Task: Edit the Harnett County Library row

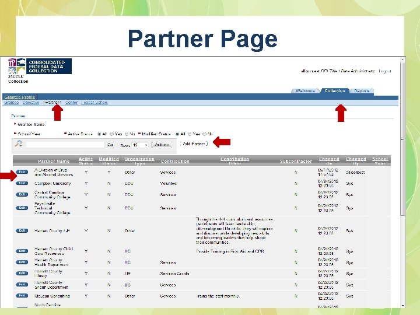Action: [x=22, y=273]
